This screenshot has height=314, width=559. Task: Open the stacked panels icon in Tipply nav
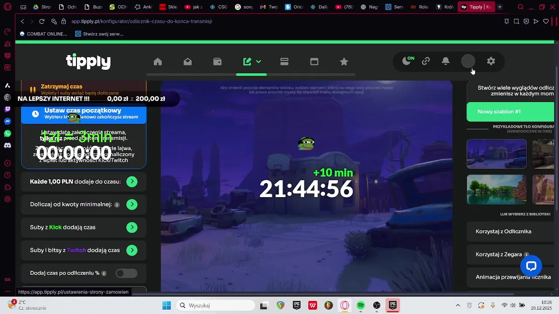[284, 61]
